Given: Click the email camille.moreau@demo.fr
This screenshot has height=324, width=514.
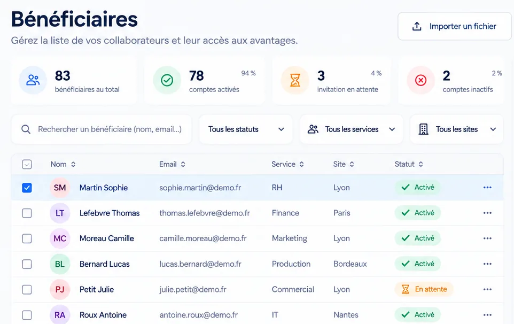Looking at the screenshot, I should (203, 238).
